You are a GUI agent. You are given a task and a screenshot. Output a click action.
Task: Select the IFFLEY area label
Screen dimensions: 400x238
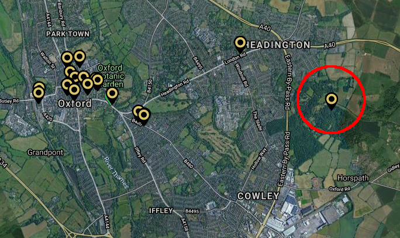pos(161,211)
